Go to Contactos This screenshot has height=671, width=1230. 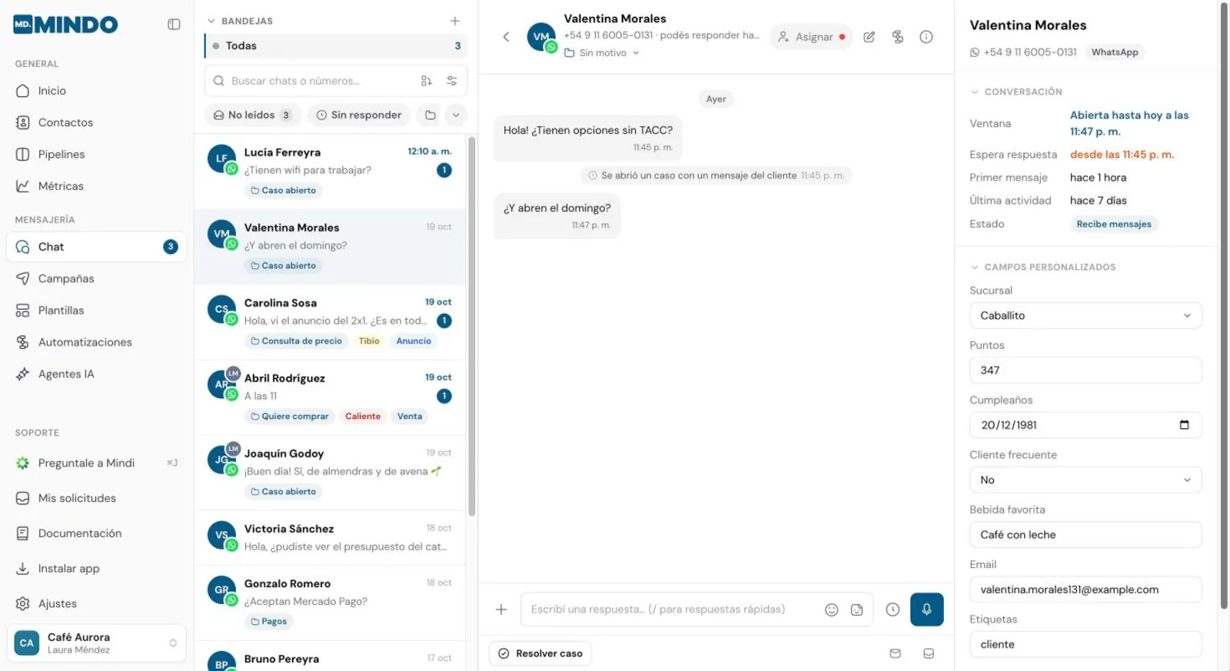[x=97, y=122]
